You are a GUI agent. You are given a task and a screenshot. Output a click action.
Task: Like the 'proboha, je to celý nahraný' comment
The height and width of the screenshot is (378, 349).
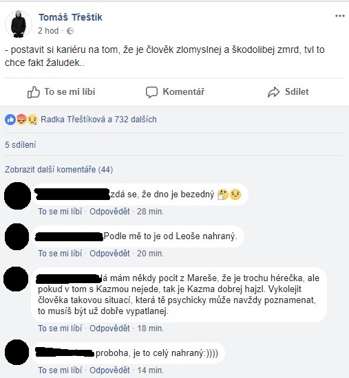coord(60,370)
